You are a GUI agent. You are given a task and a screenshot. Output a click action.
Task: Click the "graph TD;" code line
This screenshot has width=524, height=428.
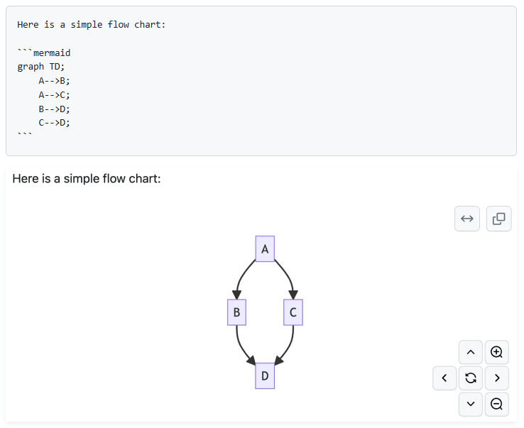(41, 67)
